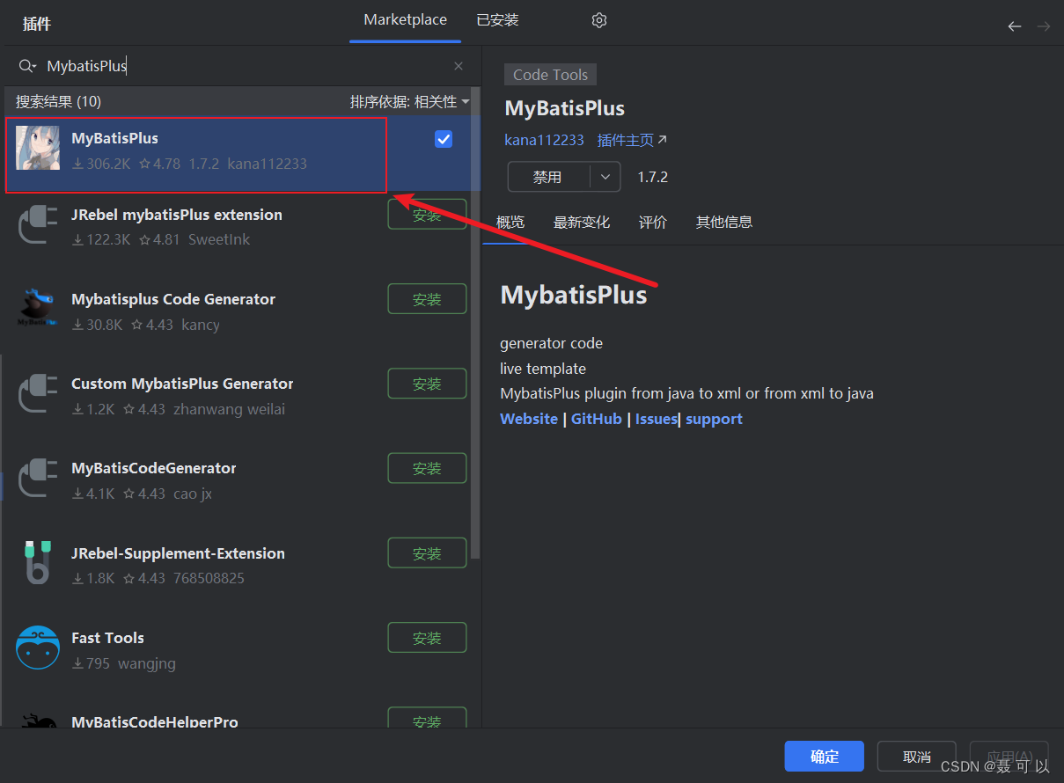This screenshot has height=783, width=1064.
Task: Click the plugin list vertical scrollbar
Action: (476, 324)
